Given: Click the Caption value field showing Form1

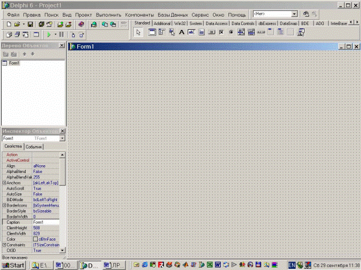Looking at the screenshot, I should 46,222.
